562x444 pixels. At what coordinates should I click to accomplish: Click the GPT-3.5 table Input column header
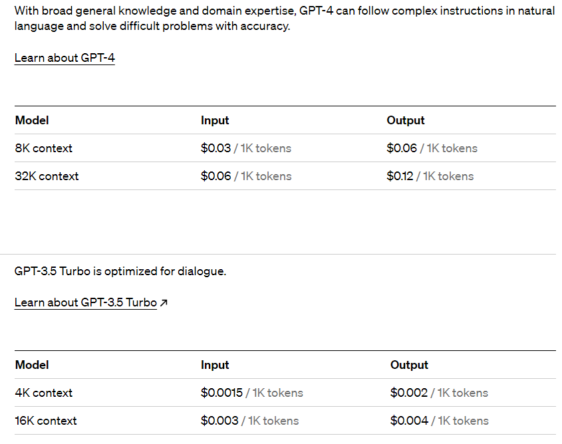(x=215, y=365)
